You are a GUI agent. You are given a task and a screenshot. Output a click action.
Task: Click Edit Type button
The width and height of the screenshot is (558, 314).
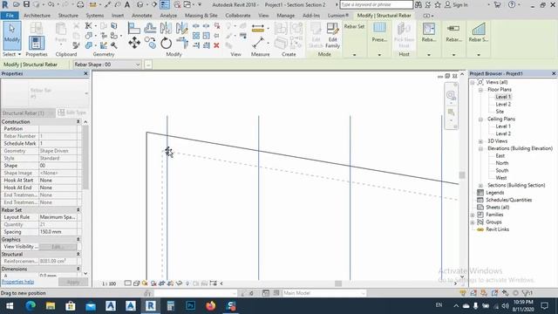[71, 113]
